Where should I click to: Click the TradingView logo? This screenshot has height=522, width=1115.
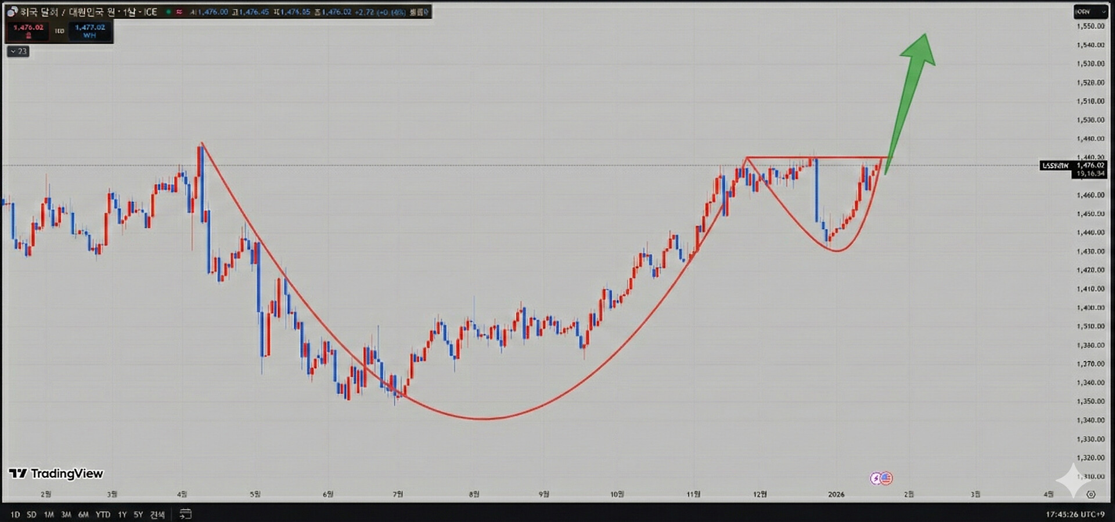(x=56, y=474)
